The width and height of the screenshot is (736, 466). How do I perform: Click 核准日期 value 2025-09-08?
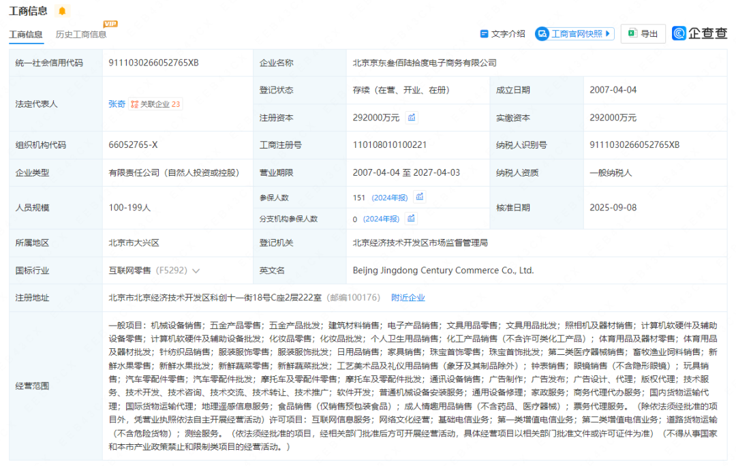pos(613,207)
